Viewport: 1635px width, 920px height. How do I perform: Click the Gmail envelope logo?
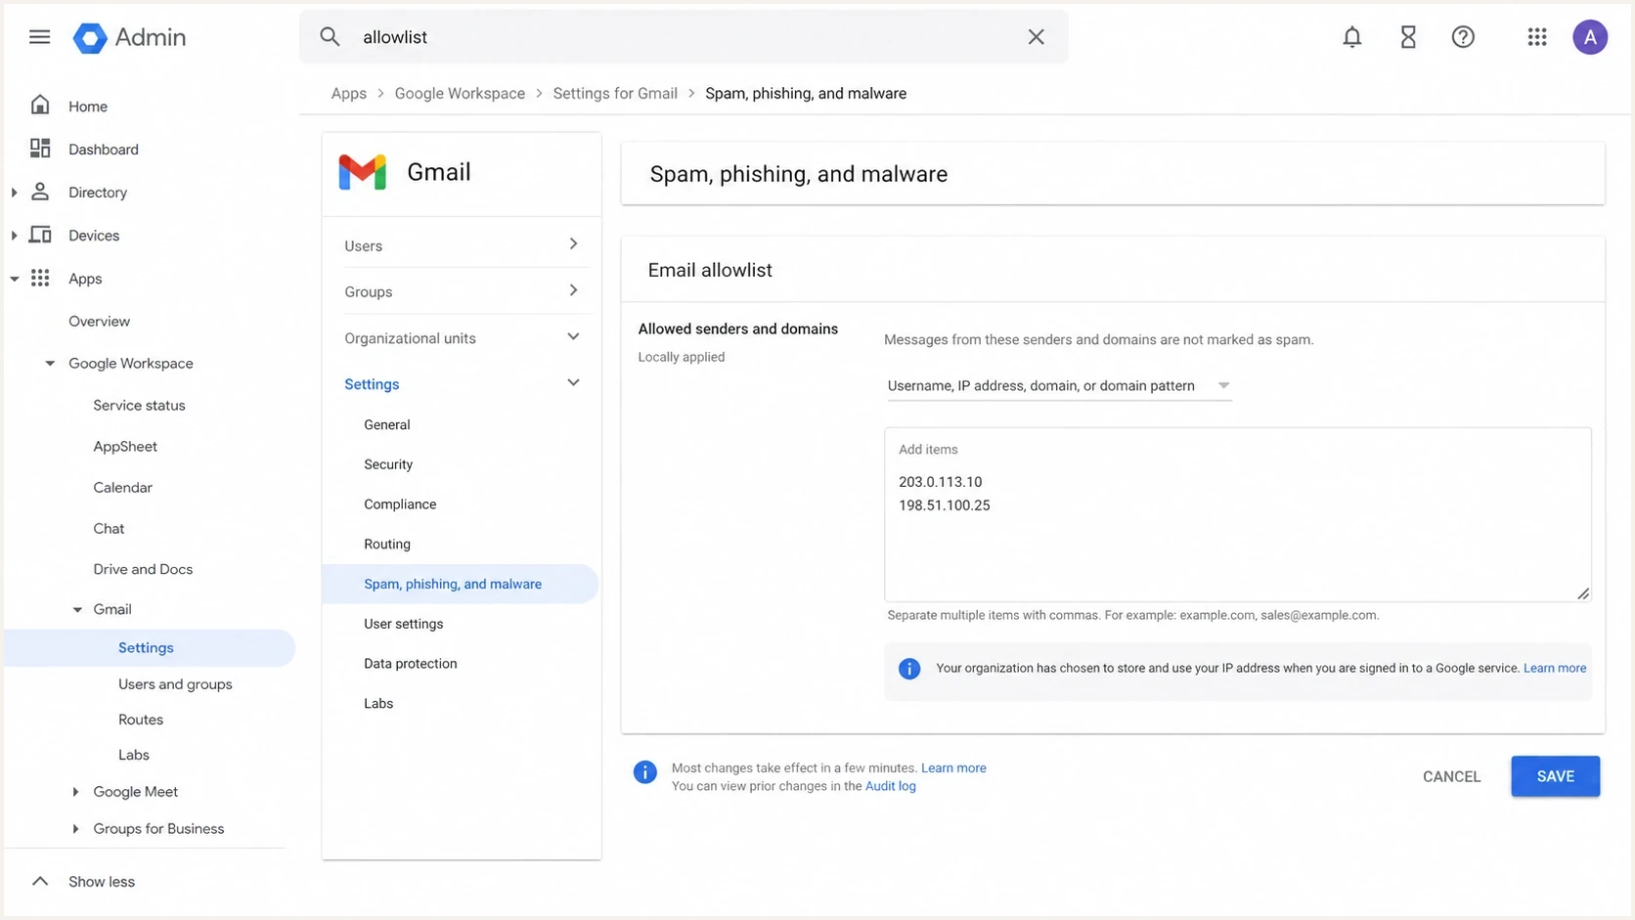(362, 172)
